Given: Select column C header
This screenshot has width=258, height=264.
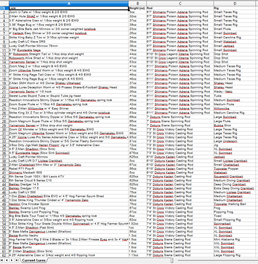Looking at the screenshot, I should tap(180, 4).
